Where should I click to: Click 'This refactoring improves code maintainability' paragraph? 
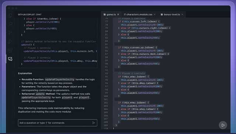tap(51, 110)
